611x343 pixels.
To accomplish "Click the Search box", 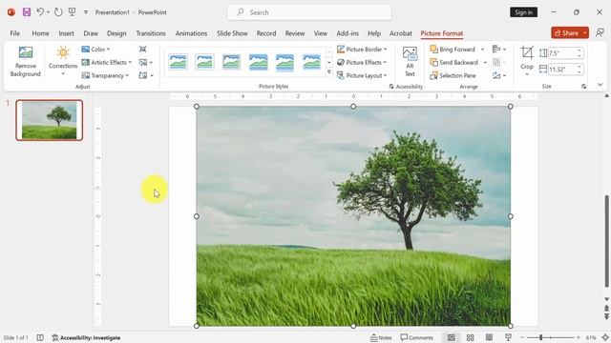I will pyautogui.click(x=309, y=12).
